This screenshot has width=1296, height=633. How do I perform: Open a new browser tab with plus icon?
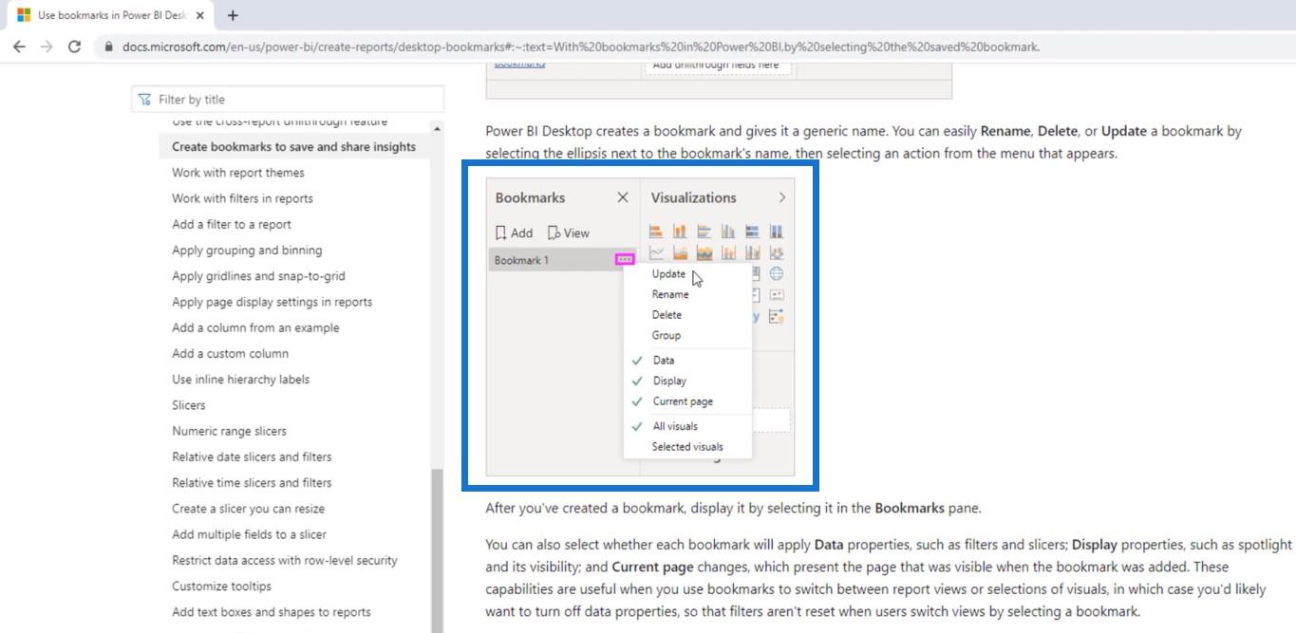point(233,15)
